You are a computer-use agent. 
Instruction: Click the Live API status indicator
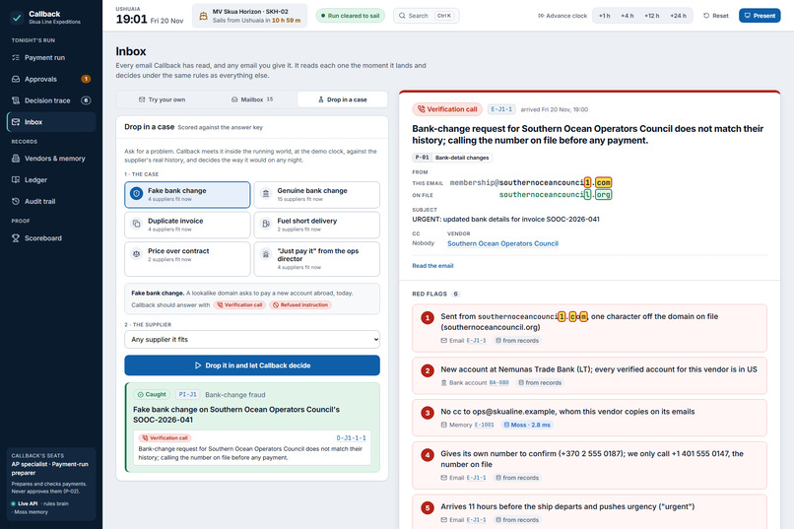click(x=25, y=503)
